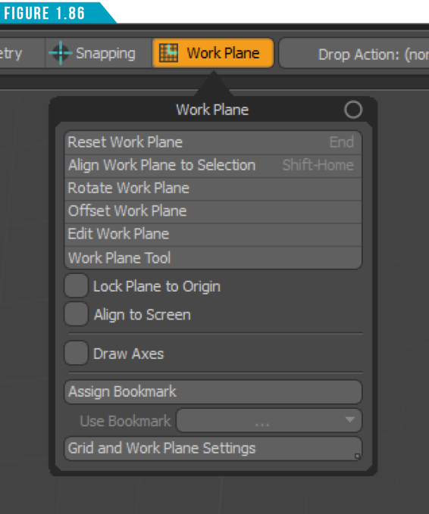
Task: Click the Snapping crosshair icon
Action: pyautogui.click(x=61, y=53)
